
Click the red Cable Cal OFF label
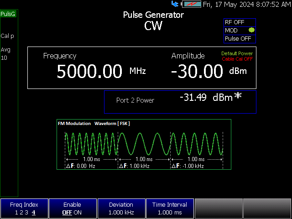[x=237, y=59]
